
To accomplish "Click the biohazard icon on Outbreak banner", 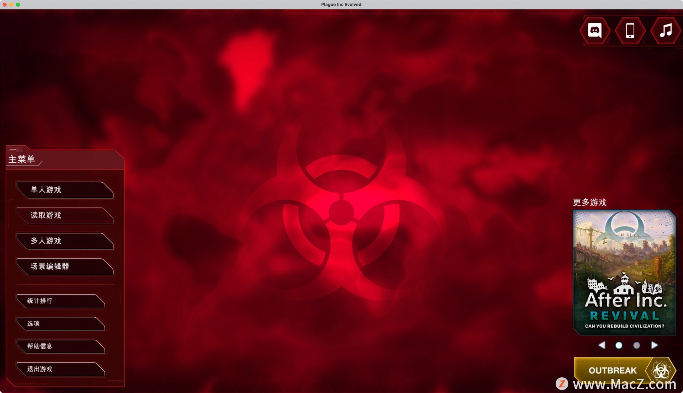I will click(x=661, y=371).
